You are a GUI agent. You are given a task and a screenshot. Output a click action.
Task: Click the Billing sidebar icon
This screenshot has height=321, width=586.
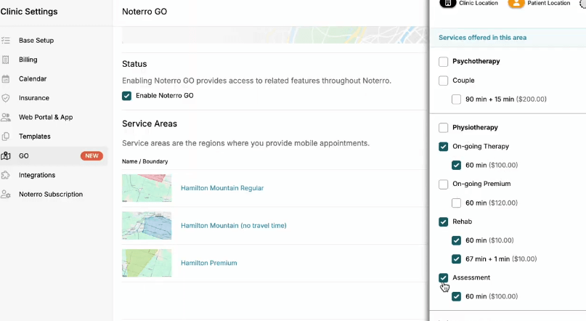[6, 60]
